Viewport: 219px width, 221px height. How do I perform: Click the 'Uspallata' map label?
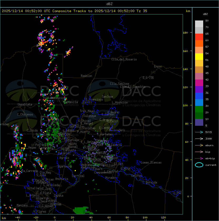click(x=25, y=104)
